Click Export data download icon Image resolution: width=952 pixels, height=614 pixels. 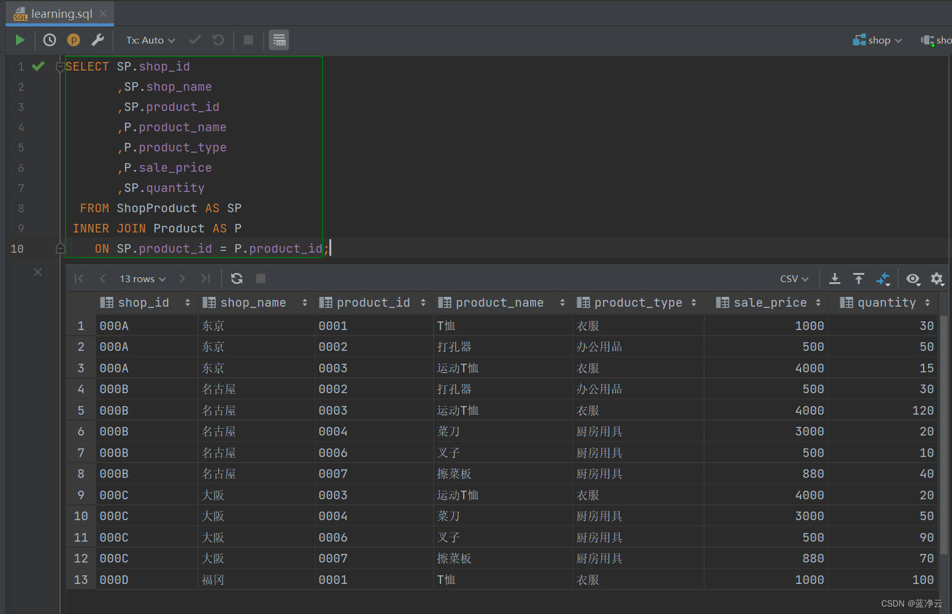[x=835, y=279]
